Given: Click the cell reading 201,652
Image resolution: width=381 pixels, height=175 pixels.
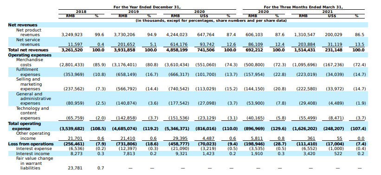Looking at the screenshot, I should coord(126,44).
